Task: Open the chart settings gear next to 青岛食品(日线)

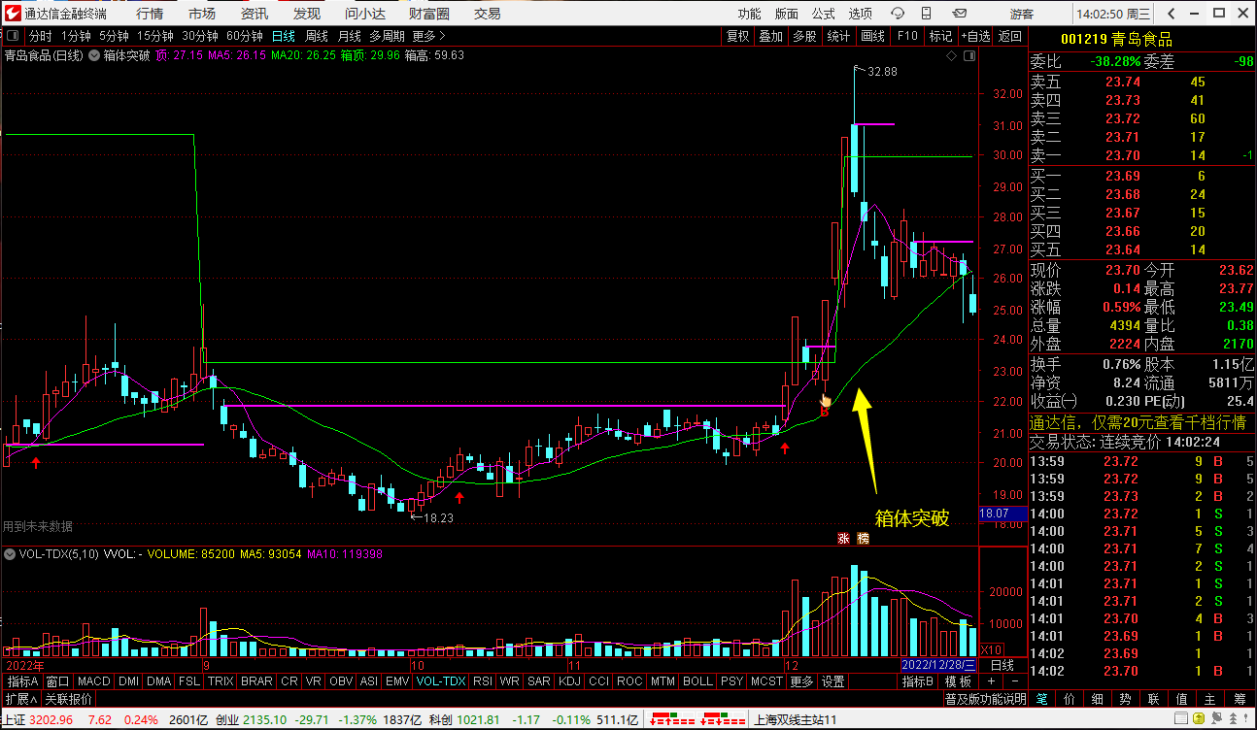Action: pos(94,55)
